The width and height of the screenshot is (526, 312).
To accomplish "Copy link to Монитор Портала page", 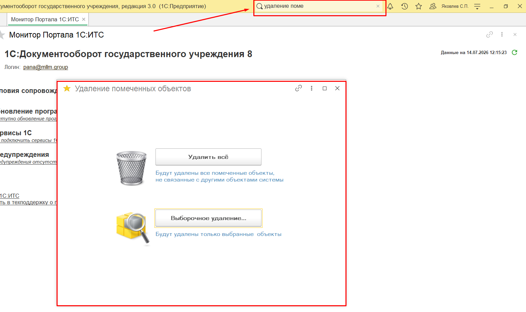I will click(489, 34).
